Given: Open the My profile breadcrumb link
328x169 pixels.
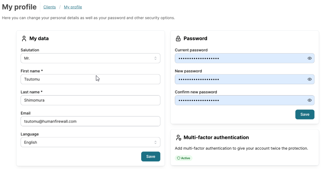Looking at the screenshot, I should [73, 7].
